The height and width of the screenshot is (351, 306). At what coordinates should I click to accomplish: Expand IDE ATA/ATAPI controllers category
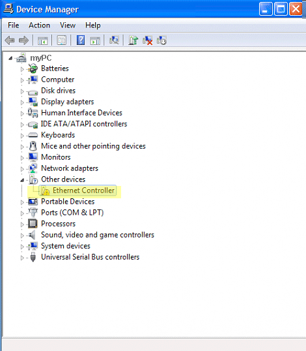coord(22,125)
